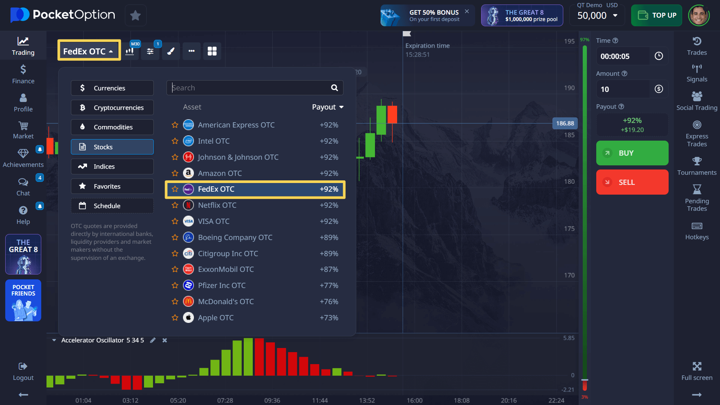
Task: Click the favorites star button in header
Action: coord(135,15)
